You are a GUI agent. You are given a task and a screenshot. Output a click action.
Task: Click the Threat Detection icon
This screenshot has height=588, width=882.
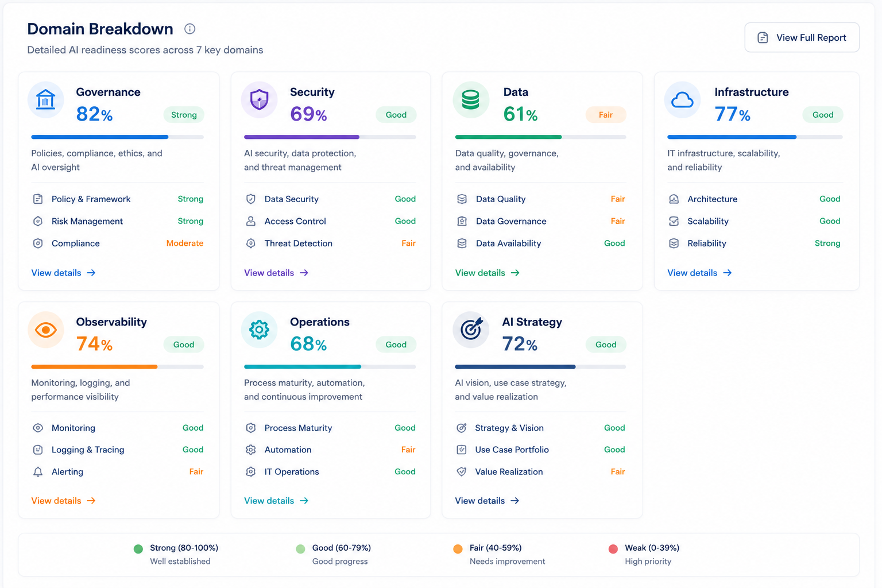point(251,243)
